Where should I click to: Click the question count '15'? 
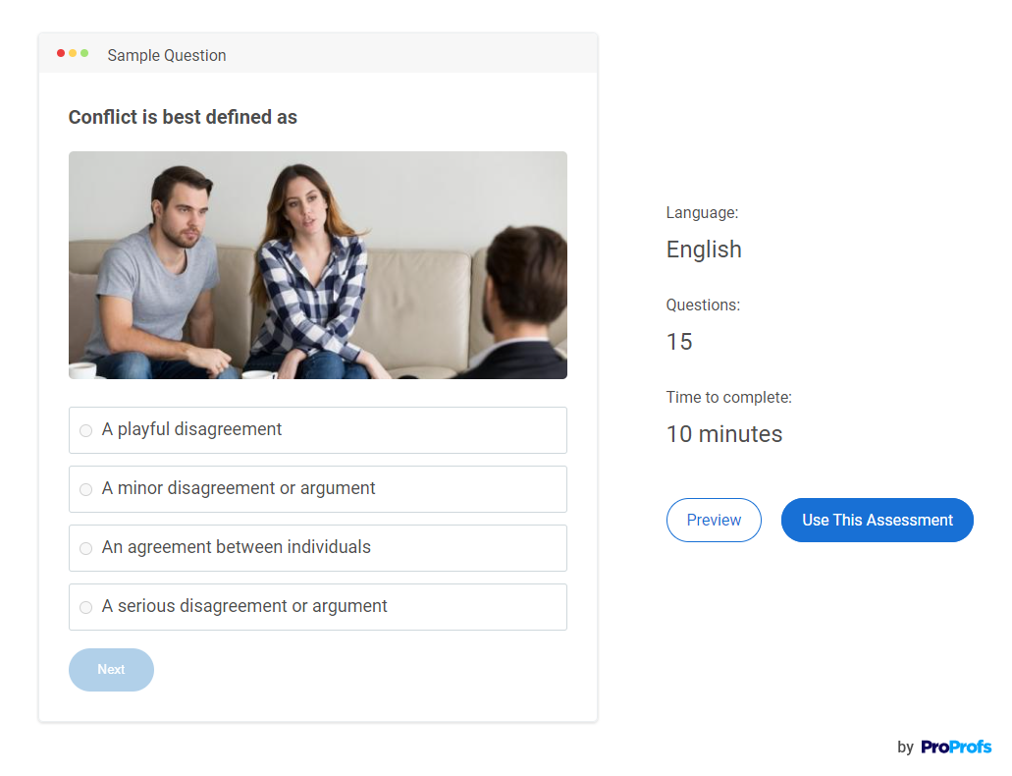tap(679, 342)
